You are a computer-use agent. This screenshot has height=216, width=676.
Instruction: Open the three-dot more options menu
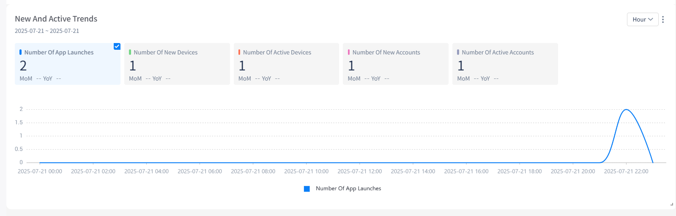[663, 19]
